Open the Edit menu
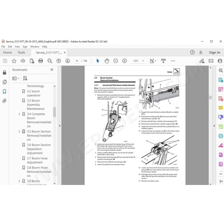The width and height of the screenshot is (224, 224). (10, 47)
